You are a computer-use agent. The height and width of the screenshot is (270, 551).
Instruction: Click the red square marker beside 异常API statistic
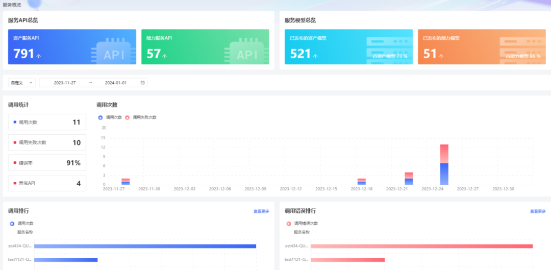(15, 183)
